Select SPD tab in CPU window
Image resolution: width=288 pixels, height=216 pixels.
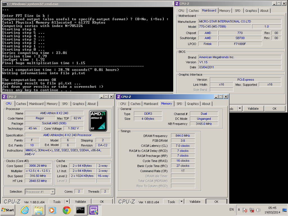click(x=65, y=104)
